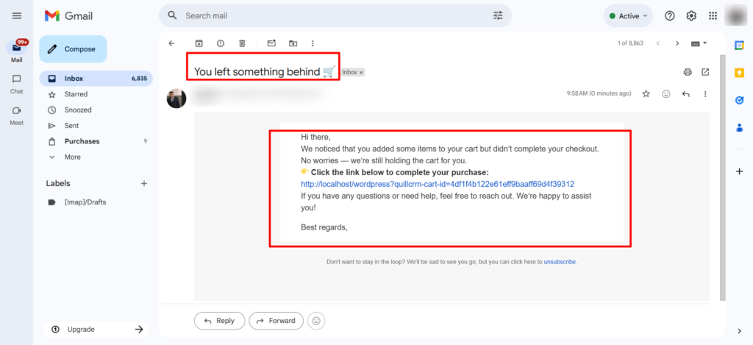This screenshot has width=753, height=345.
Task: Print the email using printer icon
Action: 688,72
